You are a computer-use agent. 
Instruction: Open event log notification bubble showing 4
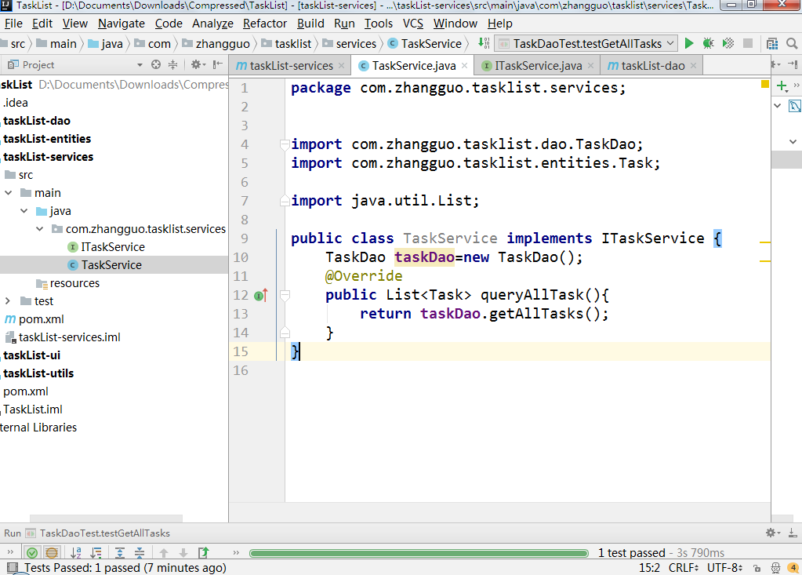click(793, 568)
